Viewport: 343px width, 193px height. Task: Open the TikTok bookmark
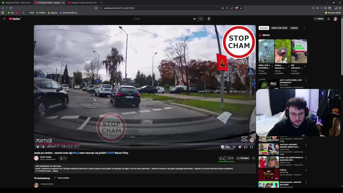pos(30,13)
